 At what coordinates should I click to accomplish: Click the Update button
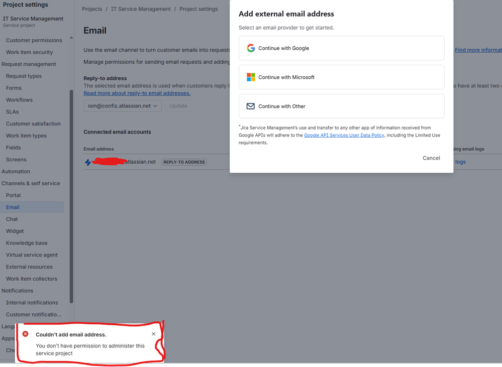178,106
